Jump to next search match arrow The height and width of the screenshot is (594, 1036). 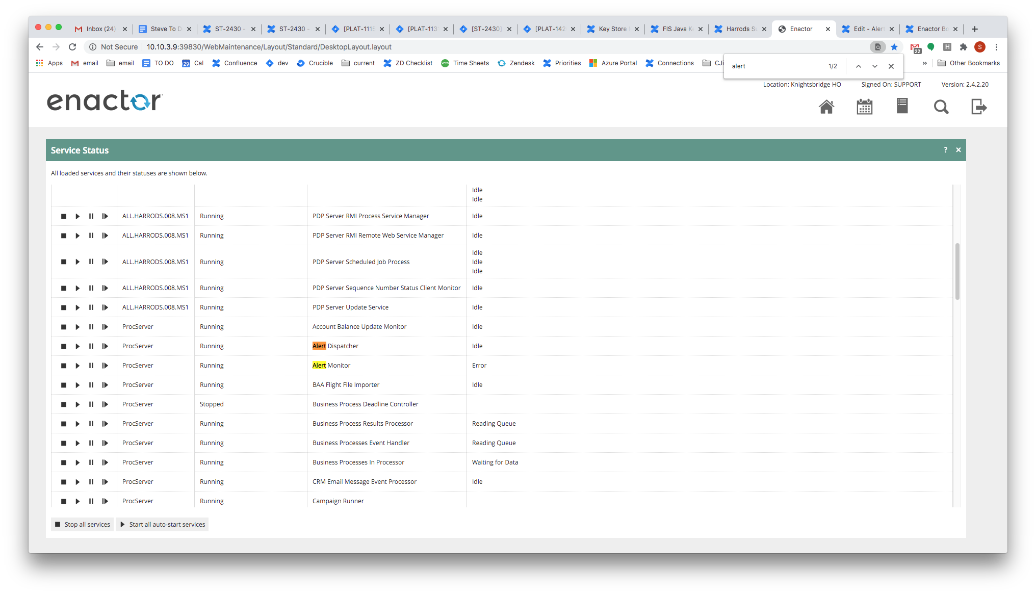[x=875, y=66]
